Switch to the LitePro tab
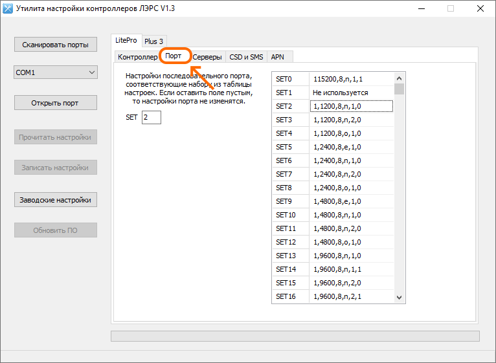This screenshot has height=363, width=496. pos(126,40)
